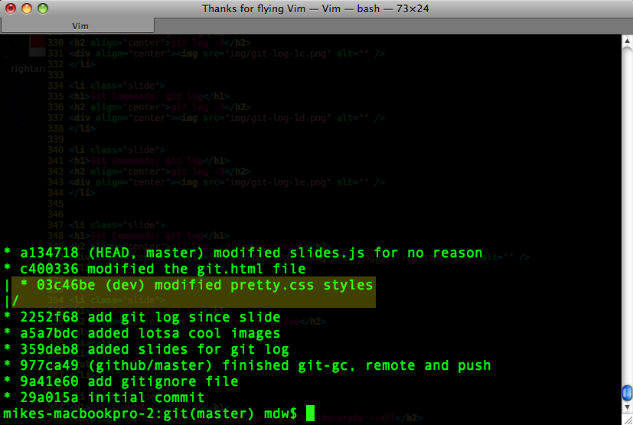Viewport: 633px width, 425px height.
Task: Minimize the terminal with the yellow button
Action: 26,8
